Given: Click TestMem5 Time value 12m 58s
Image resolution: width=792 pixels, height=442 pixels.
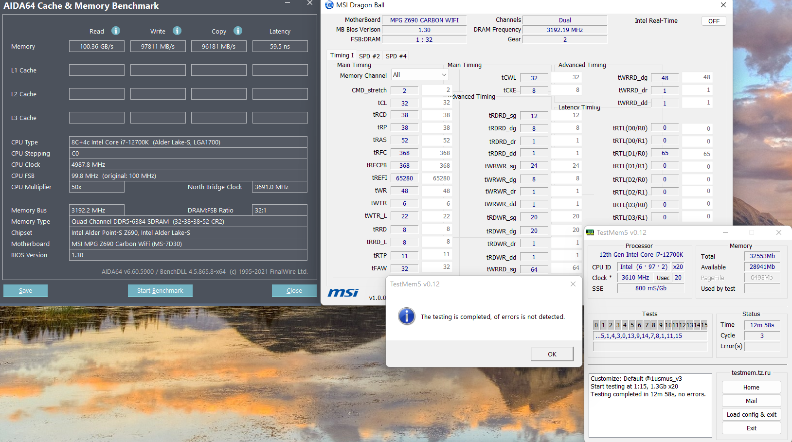Looking at the screenshot, I should [x=762, y=325].
